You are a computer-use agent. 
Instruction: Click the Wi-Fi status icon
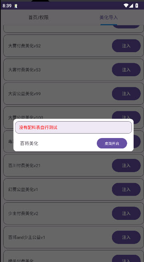[x=126, y=6]
